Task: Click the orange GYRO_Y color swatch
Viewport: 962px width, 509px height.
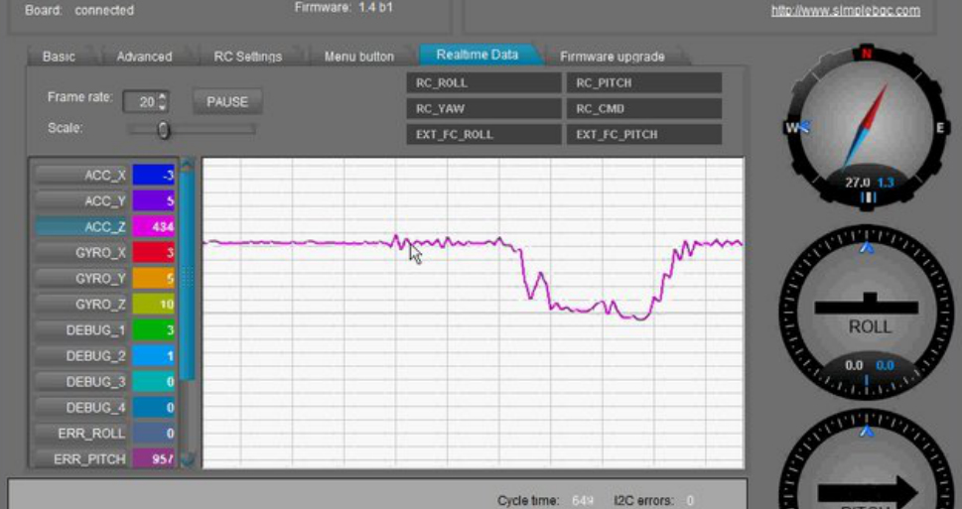Action: [x=154, y=279]
